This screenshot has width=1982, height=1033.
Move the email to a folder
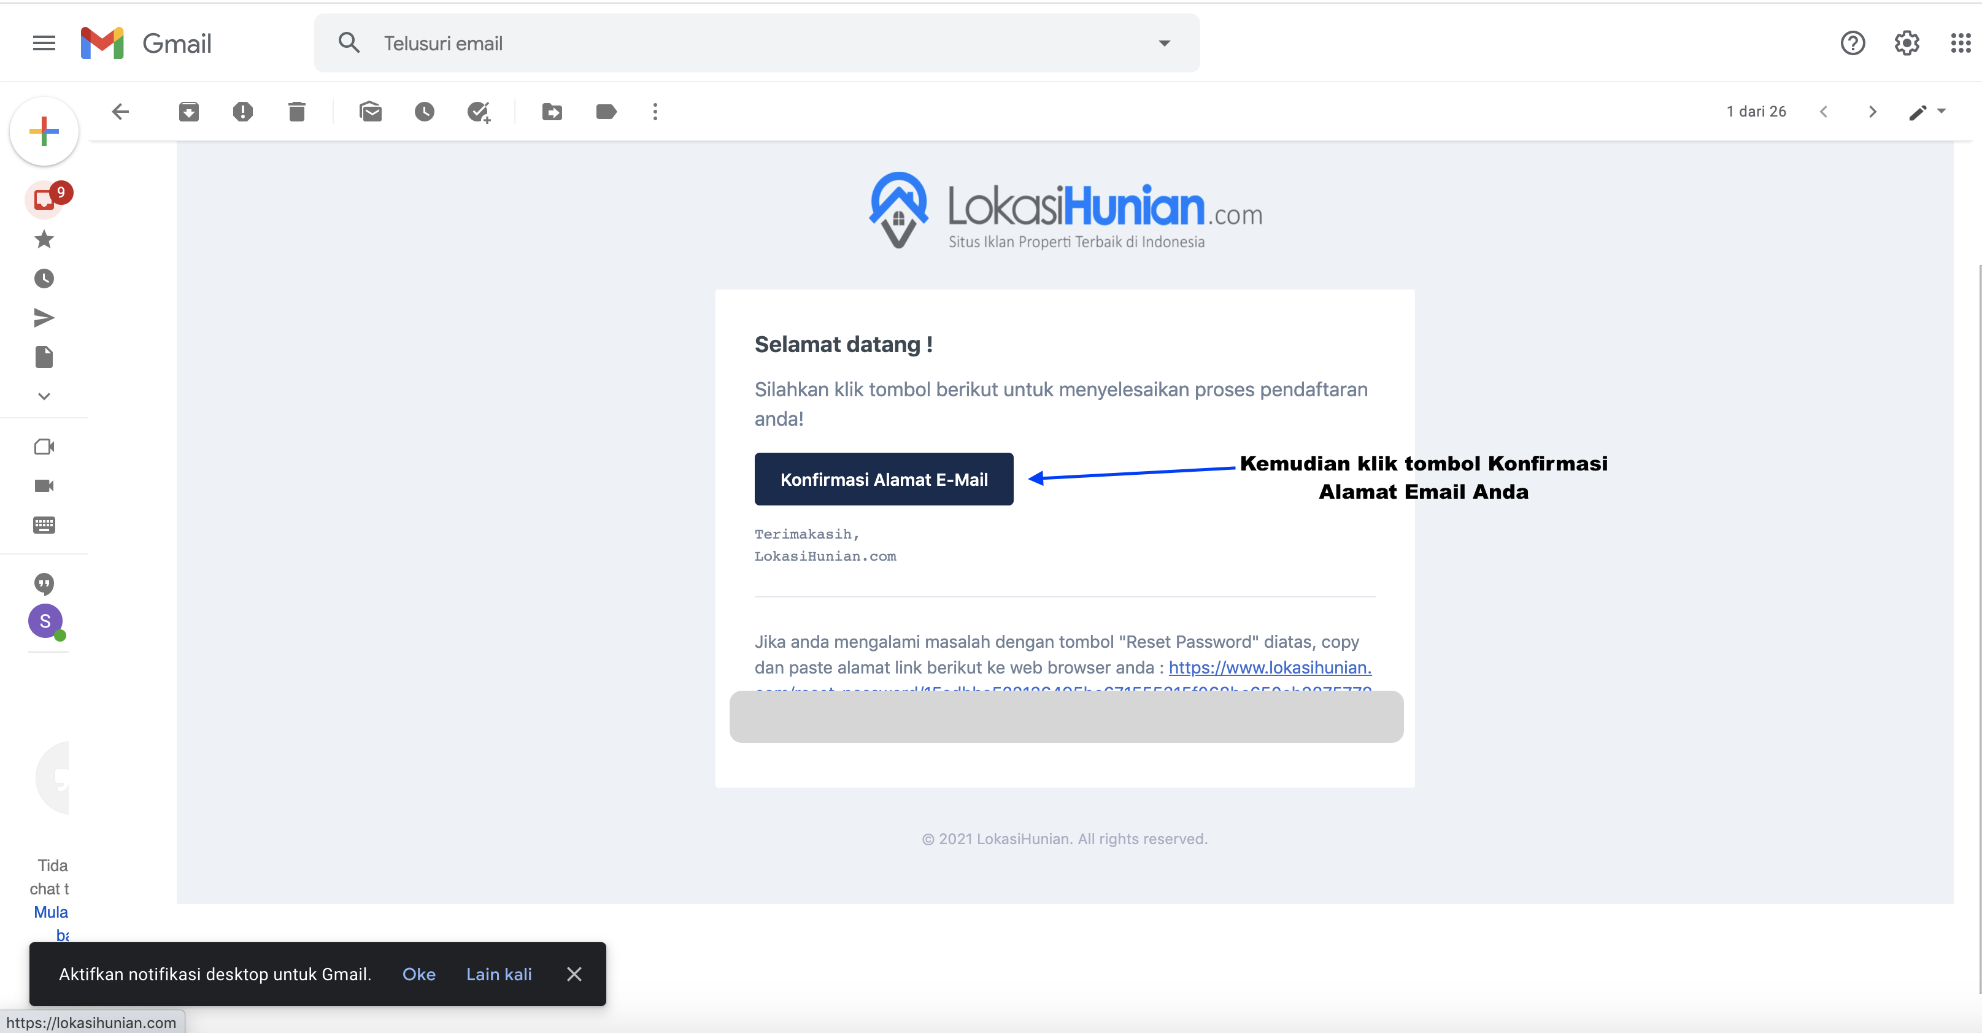(552, 112)
